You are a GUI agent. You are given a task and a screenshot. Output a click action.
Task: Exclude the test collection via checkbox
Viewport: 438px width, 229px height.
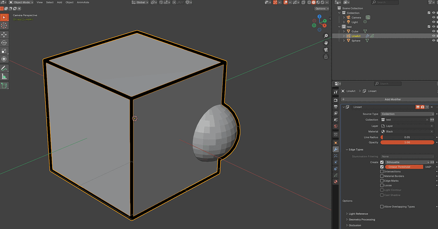[429, 27]
